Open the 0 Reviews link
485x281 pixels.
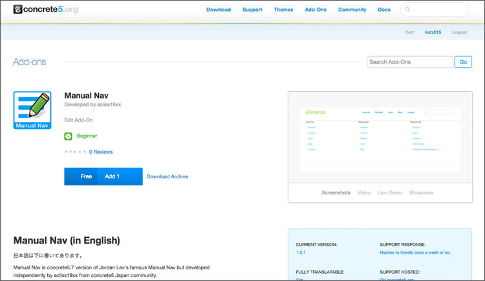(x=100, y=152)
